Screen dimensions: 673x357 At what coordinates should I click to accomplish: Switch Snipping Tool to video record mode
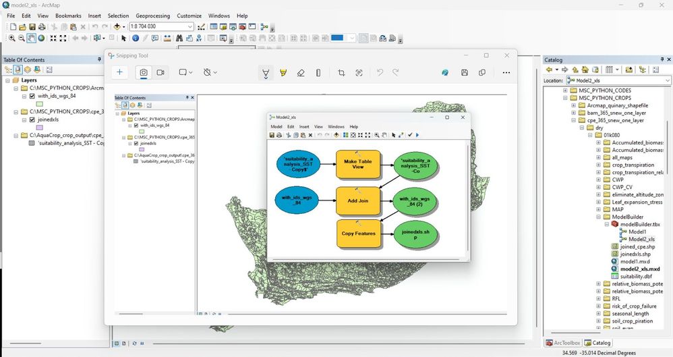160,73
